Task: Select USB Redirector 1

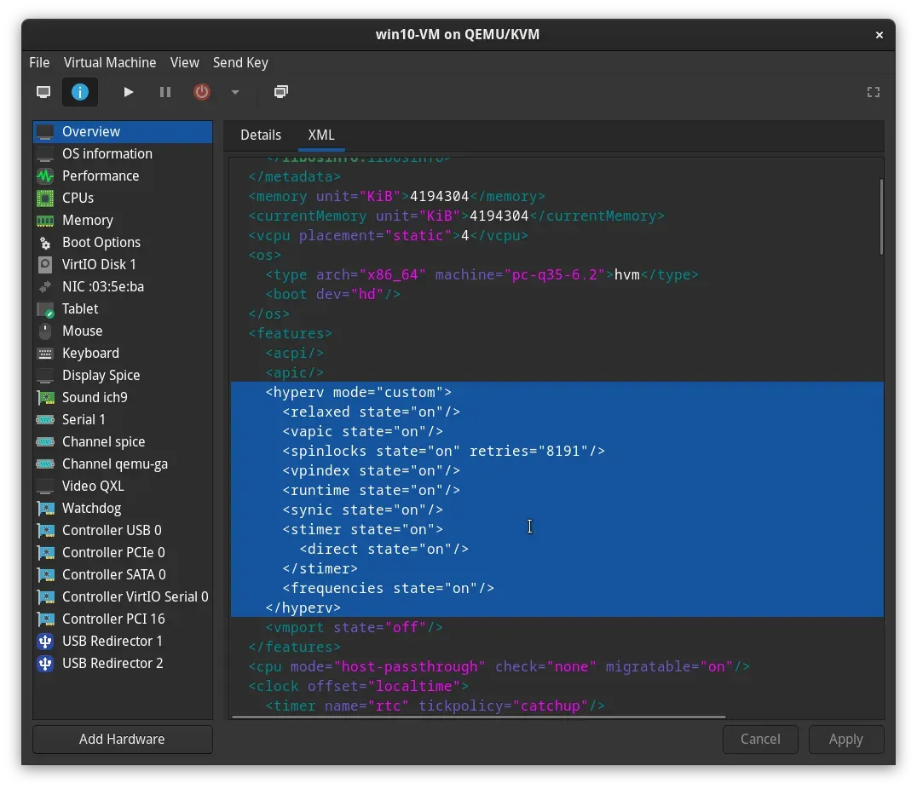Action: tap(123, 641)
